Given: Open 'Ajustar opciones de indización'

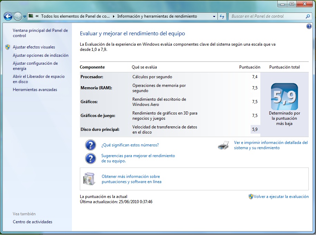Looking at the screenshot, I should (40, 55).
